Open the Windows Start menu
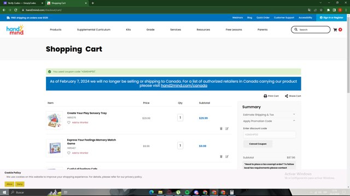 (4, 192)
